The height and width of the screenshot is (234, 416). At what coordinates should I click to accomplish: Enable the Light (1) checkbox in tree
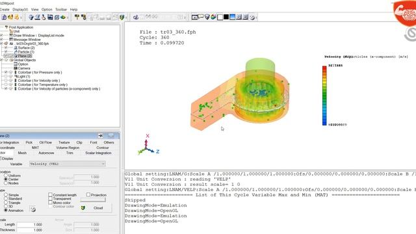click(6, 77)
